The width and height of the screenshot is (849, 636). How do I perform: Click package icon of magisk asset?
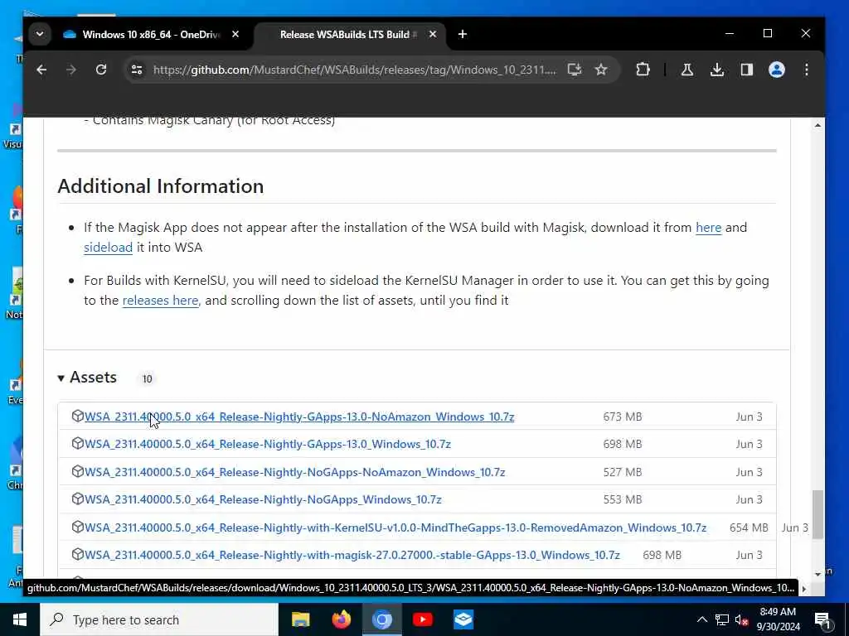77,554
